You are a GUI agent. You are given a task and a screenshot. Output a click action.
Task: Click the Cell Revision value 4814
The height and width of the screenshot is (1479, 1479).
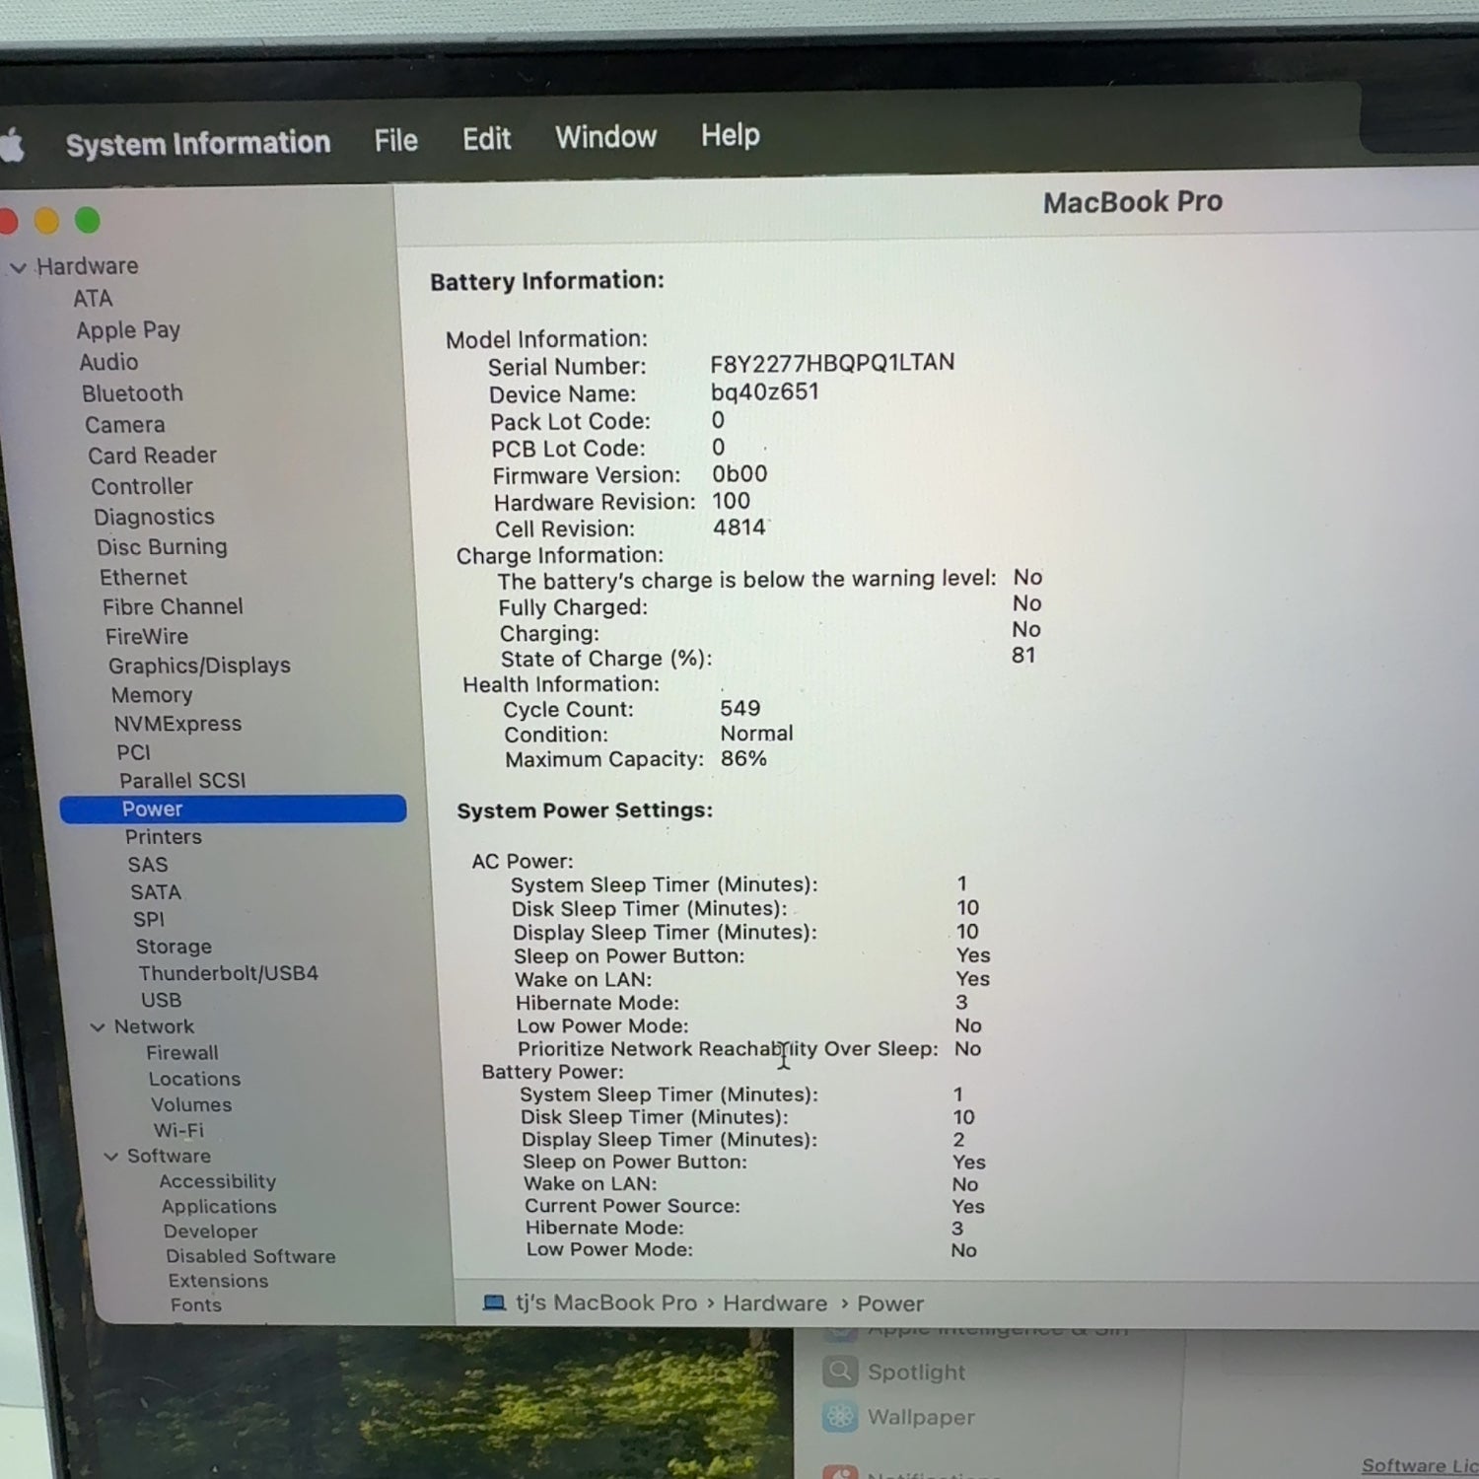click(x=739, y=528)
